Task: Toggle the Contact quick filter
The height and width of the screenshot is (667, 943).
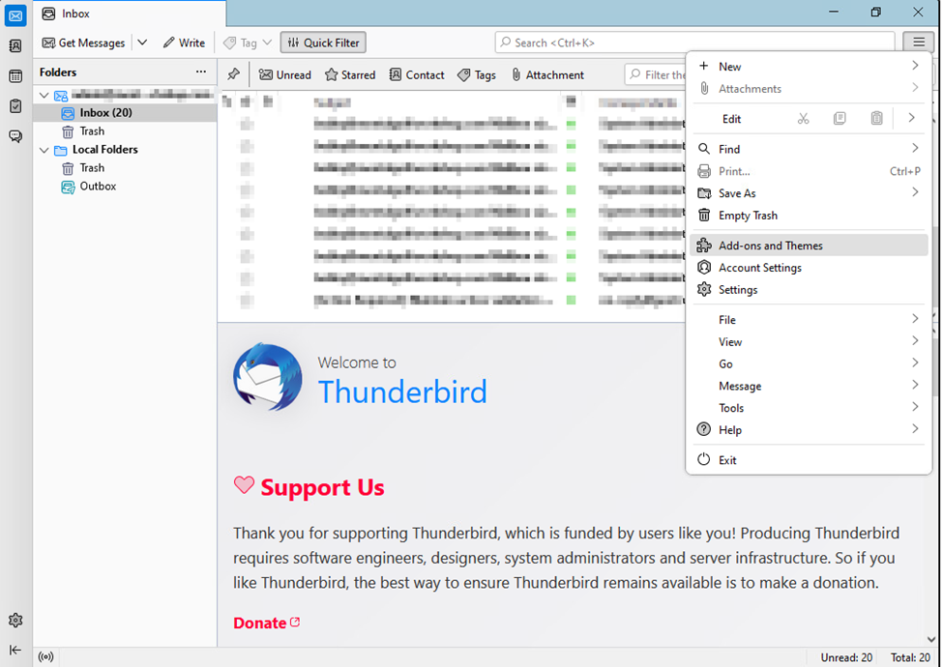Action: click(x=417, y=74)
